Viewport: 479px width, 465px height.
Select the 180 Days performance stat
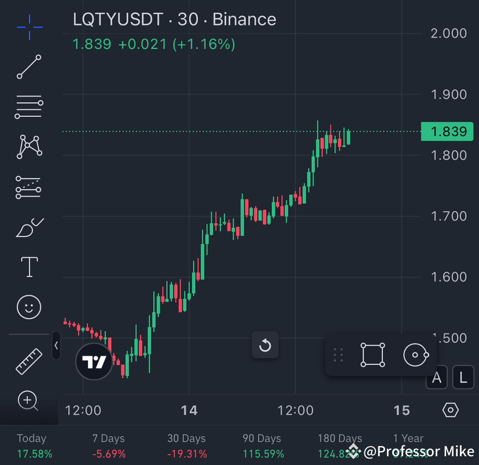pyautogui.click(x=340, y=445)
